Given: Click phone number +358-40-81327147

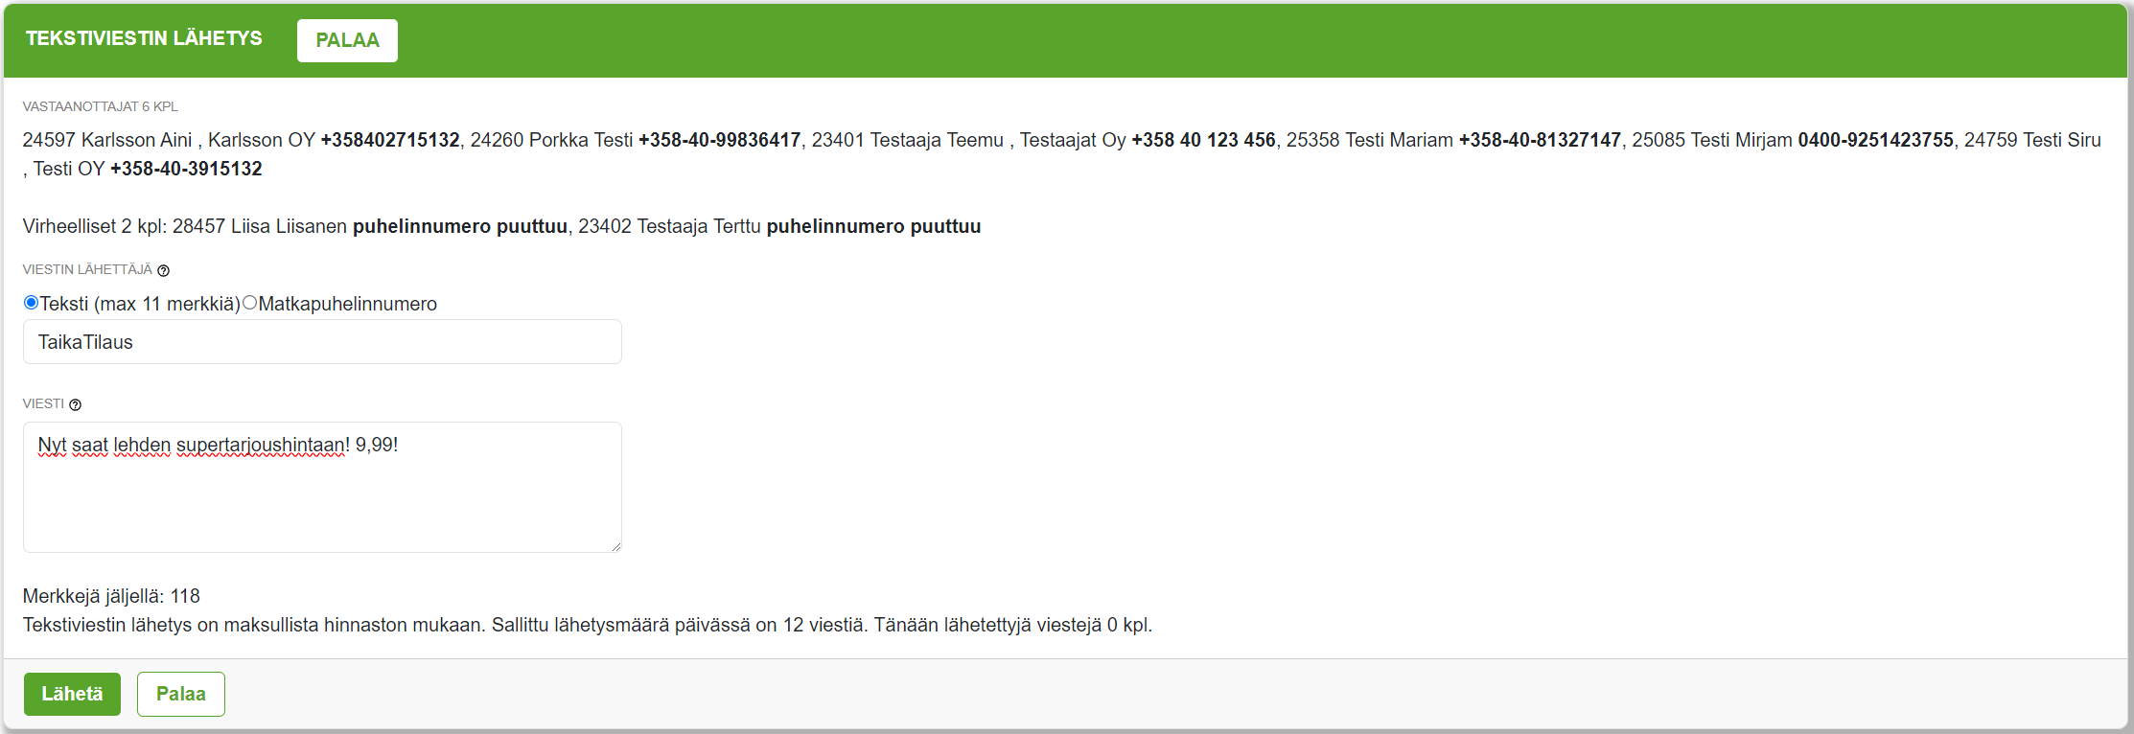Looking at the screenshot, I should point(1540,140).
